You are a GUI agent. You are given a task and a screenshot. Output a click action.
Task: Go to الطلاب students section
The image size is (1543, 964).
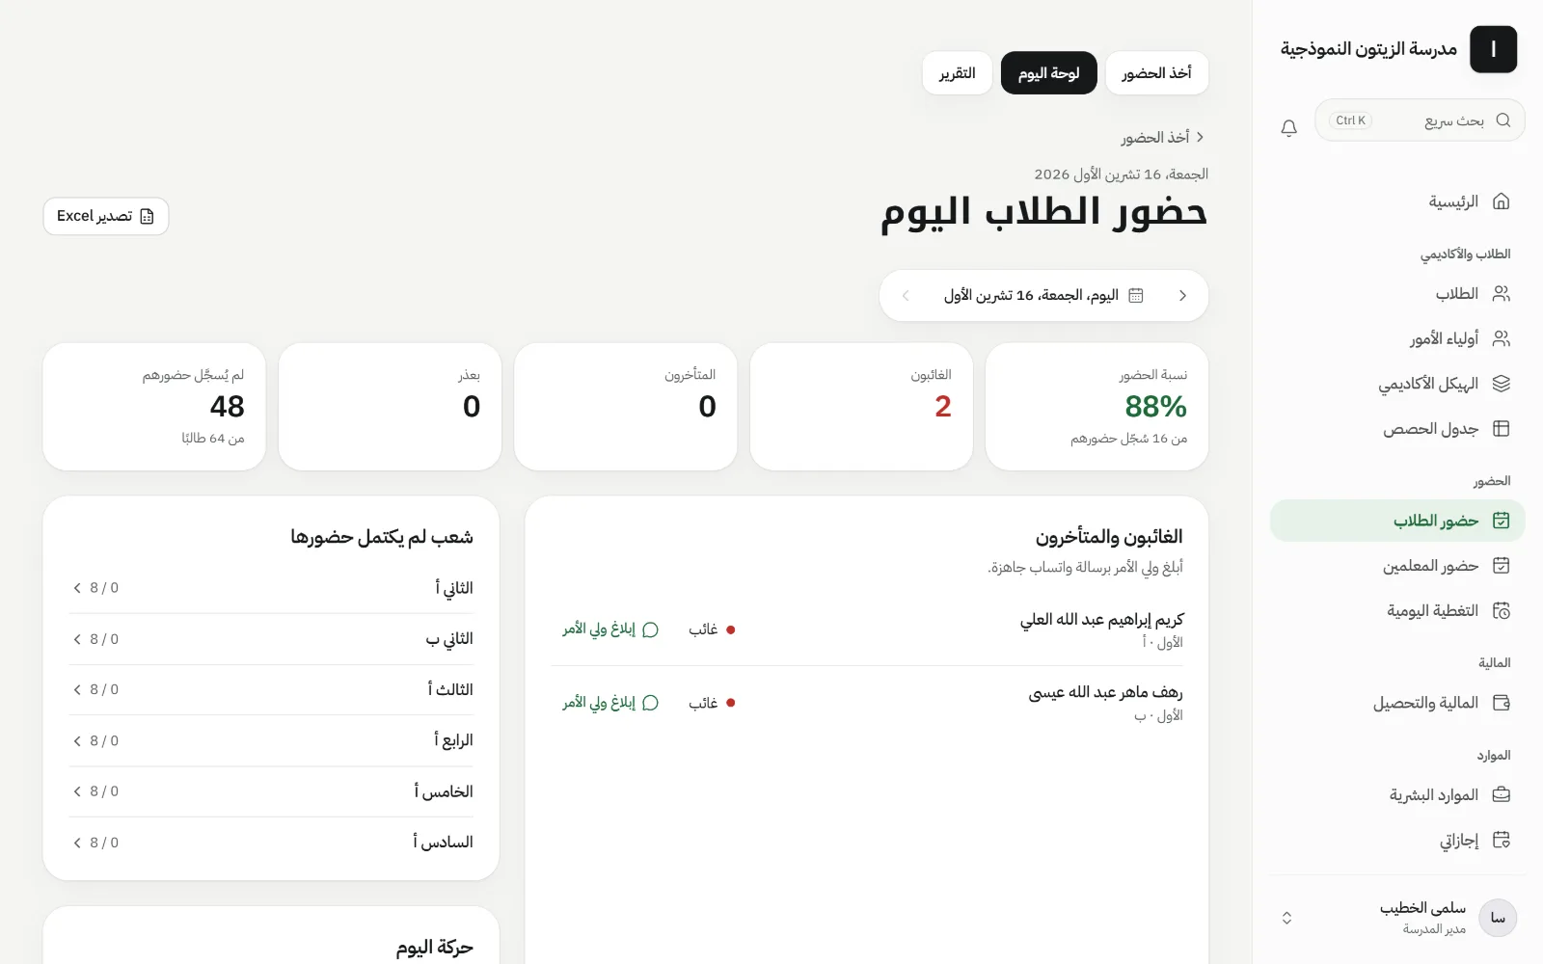[1397, 294]
